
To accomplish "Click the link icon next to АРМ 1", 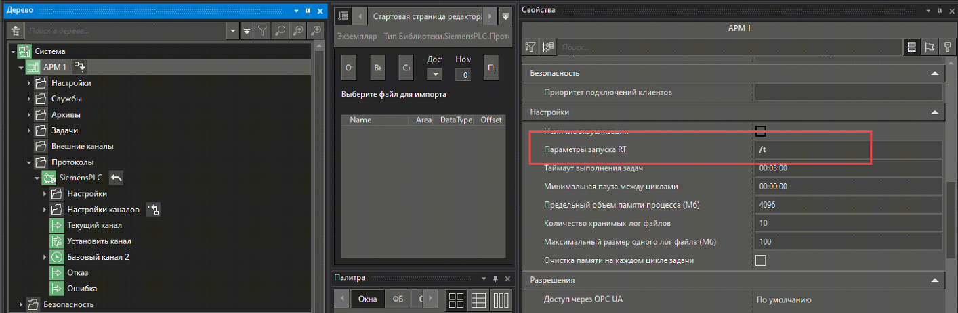I will 80,67.
